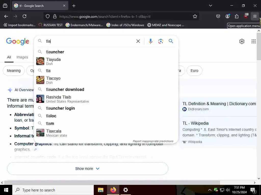Select 'tlauncher login' suggestion
The width and height of the screenshot is (261, 195).
(106, 108)
